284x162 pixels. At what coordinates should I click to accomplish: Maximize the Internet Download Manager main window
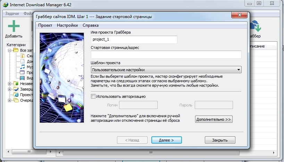pos(259,3)
